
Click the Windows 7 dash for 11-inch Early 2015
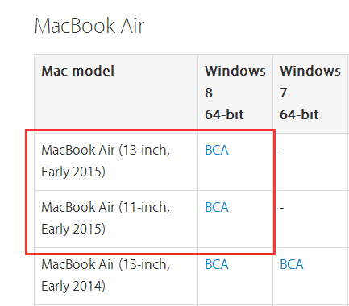click(x=282, y=208)
